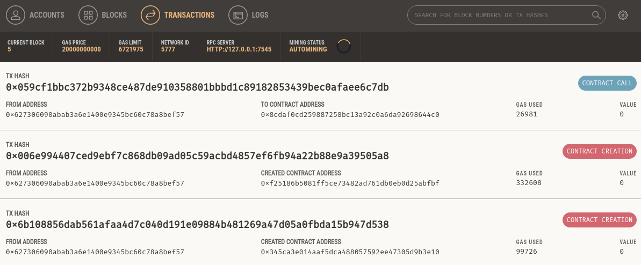
Task: Click CONTRACT CREATION badge for tx 0x6b1088…
Action: click(x=599, y=220)
